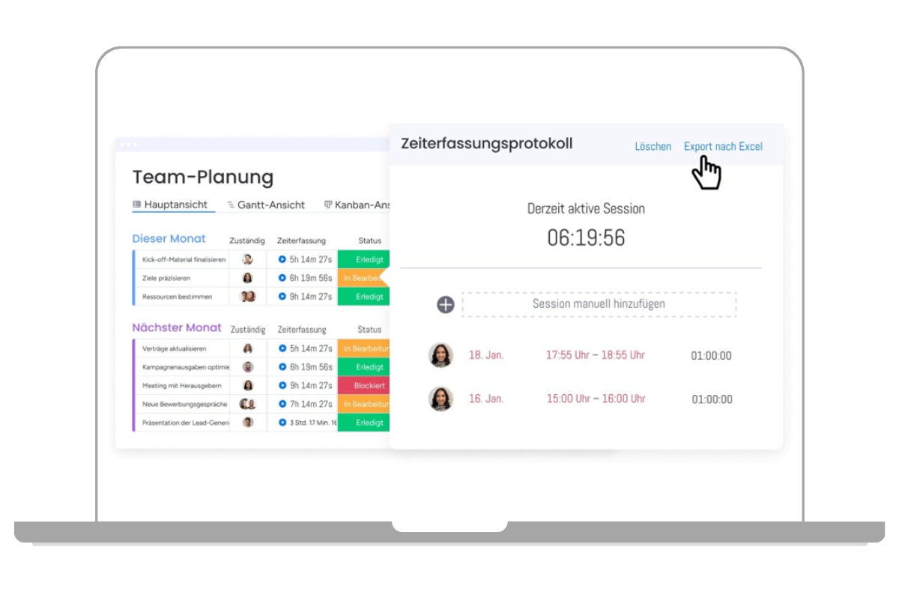
Task: Toggle Blockiert status on Meeting mit Herausgebern
Action: click(364, 385)
